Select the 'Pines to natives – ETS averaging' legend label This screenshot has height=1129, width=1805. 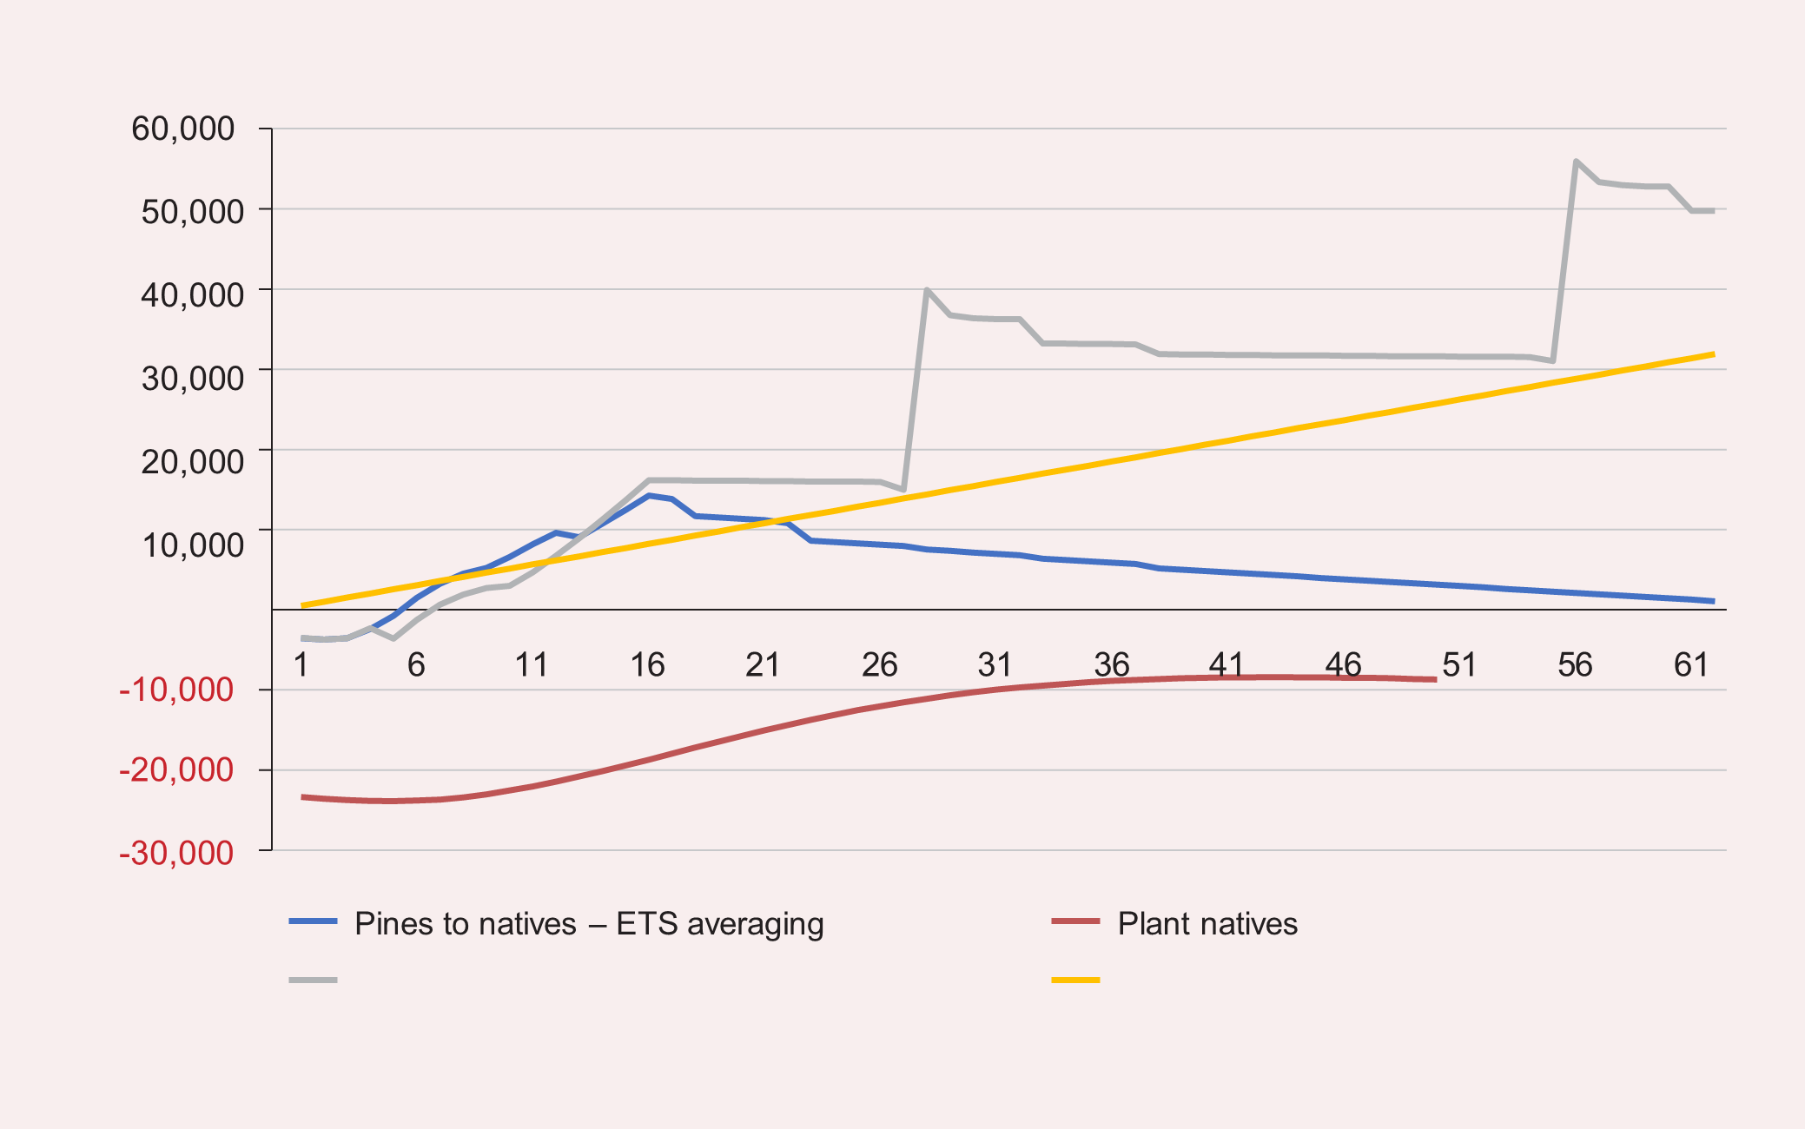click(589, 923)
